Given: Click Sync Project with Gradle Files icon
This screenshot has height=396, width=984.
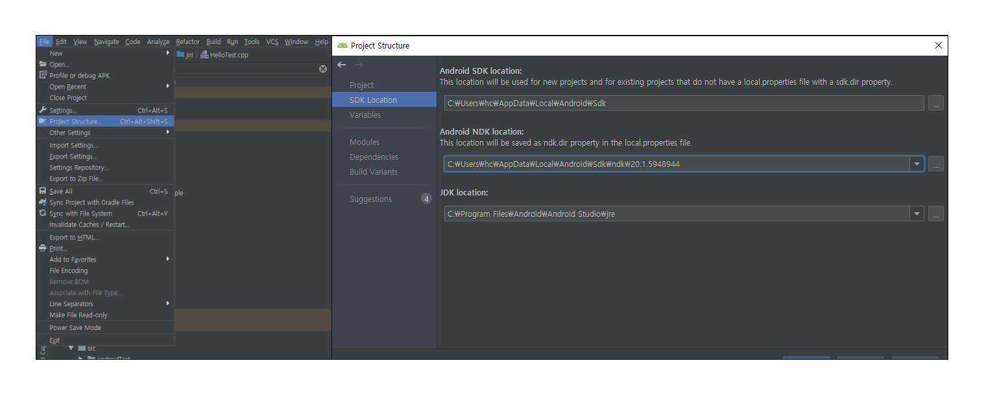Looking at the screenshot, I should click(43, 202).
